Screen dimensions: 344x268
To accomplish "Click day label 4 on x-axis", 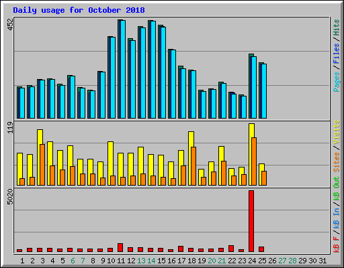I will tap(52, 261).
